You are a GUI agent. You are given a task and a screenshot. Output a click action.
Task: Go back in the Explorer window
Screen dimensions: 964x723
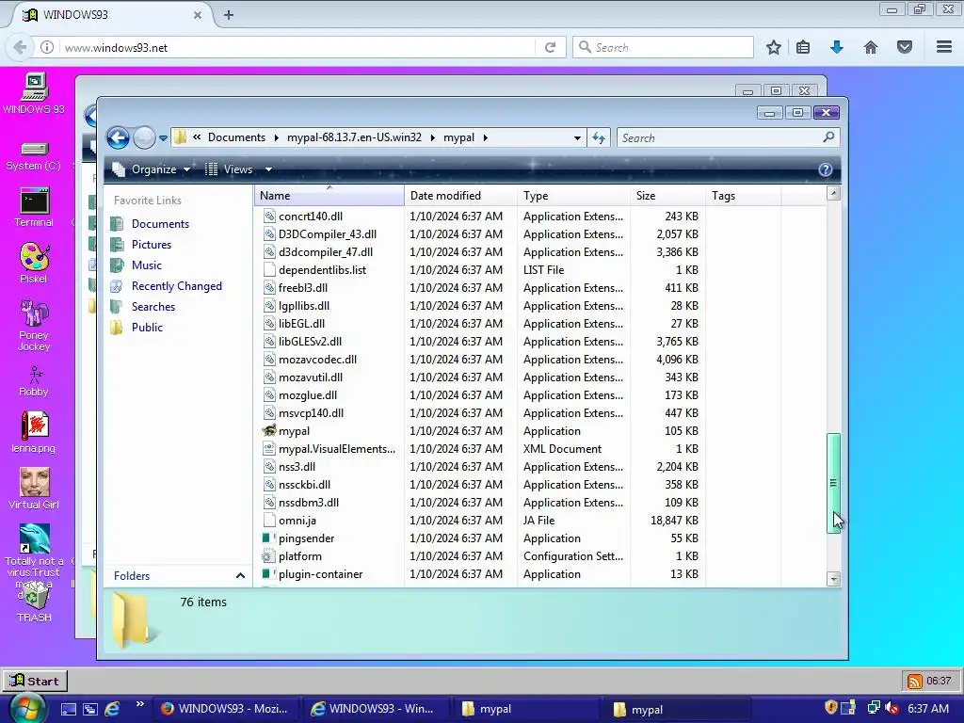click(x=118, y=137)
